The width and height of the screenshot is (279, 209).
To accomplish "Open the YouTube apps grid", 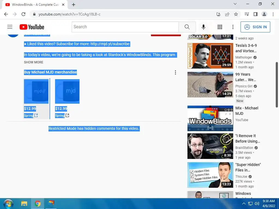I will (220, 27).
